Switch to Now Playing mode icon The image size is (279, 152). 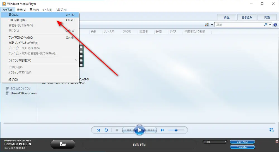(x=271, y=130)
